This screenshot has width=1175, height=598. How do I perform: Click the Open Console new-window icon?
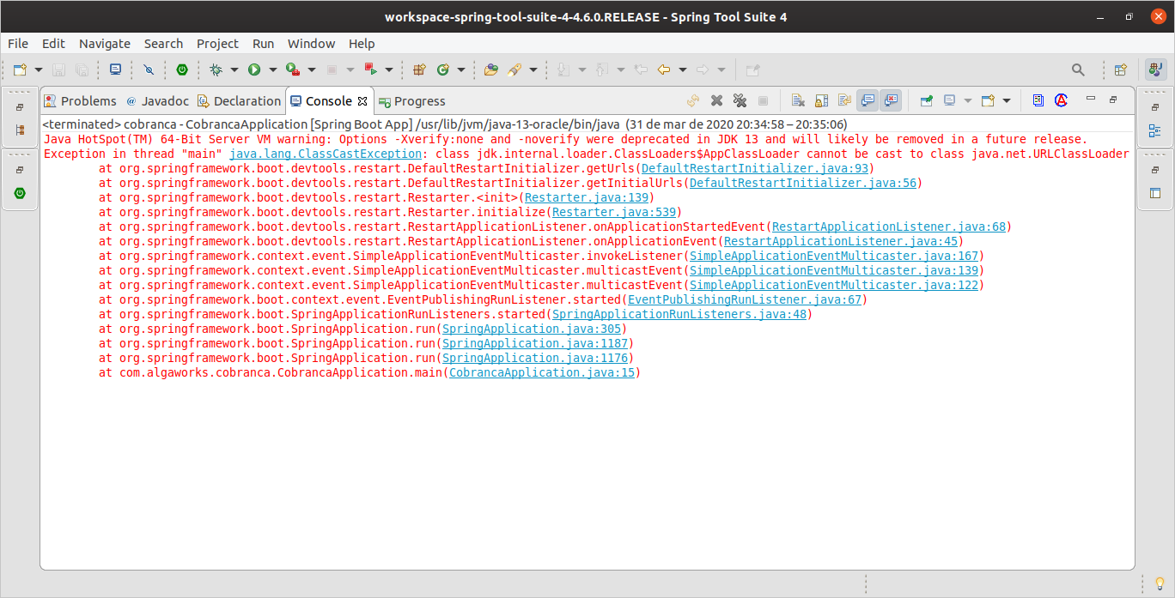tap(988, 100)
